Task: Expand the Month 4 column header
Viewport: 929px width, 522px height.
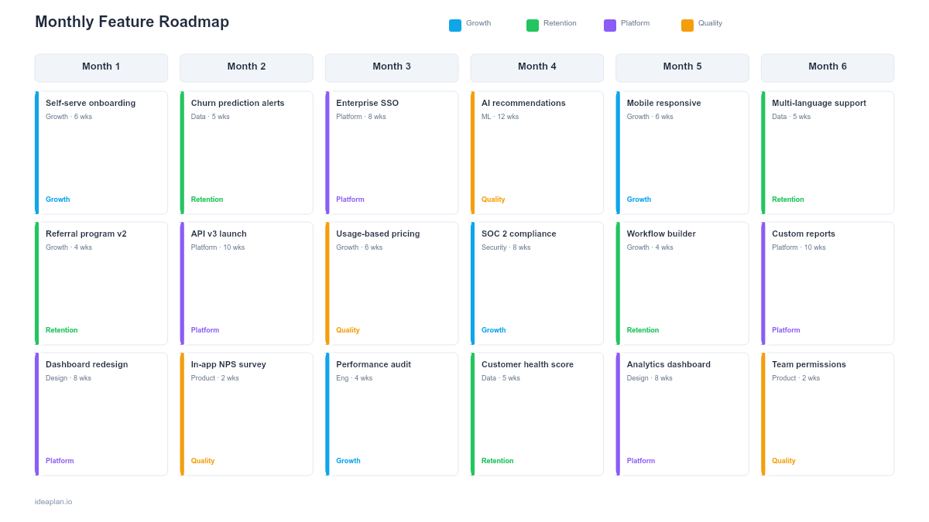Action: point(536,67)
